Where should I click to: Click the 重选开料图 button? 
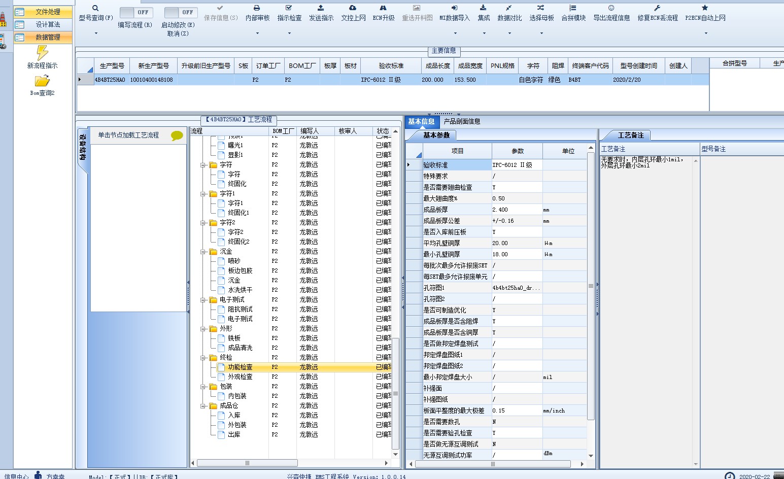click(x=417, y=14)
